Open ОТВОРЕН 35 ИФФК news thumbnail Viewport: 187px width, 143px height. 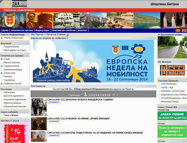pos(39,124)
